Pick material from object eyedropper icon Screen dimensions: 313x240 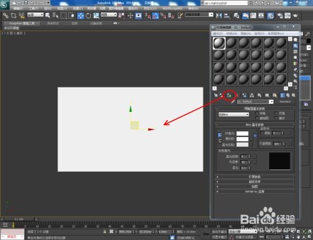pos(233,102)
